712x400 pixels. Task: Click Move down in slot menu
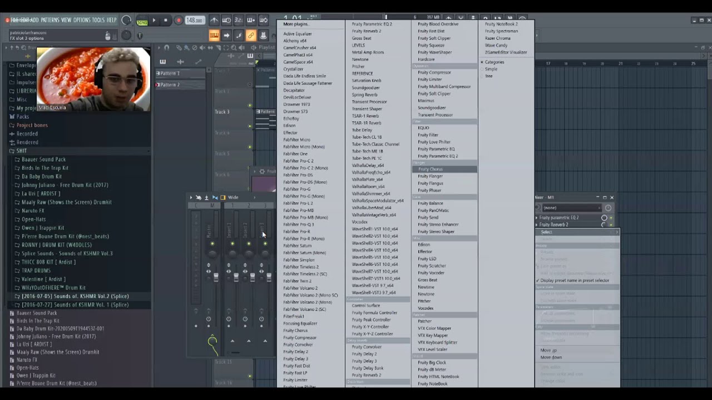551,357
